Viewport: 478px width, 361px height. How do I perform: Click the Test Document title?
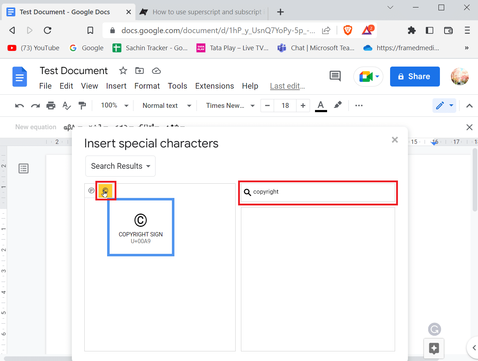click(x=74, y=70)
